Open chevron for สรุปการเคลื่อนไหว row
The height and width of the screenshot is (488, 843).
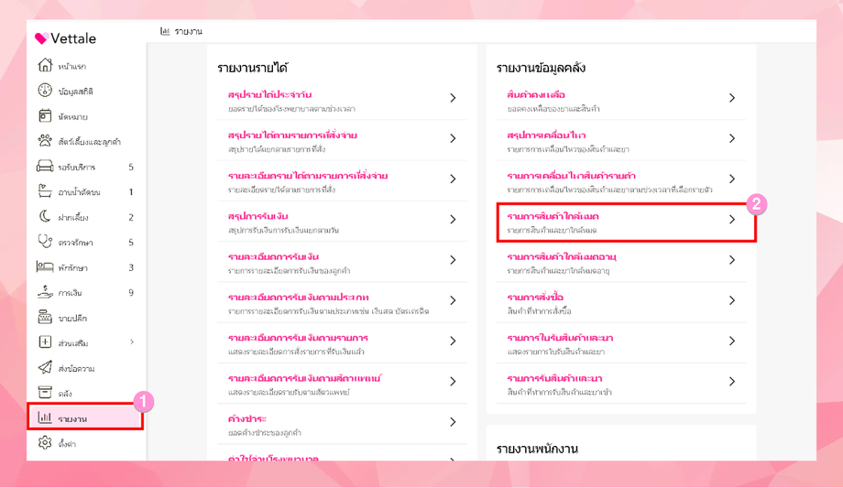[x=732, y=138]
